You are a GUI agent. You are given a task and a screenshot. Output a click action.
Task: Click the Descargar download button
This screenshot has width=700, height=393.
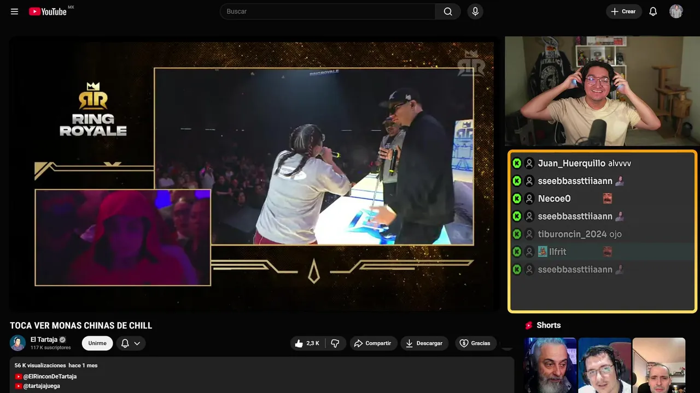tap(424, 343)
